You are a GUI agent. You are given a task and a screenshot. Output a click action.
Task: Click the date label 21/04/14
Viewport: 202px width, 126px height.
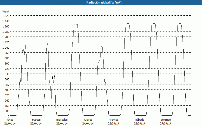click(10, 123)
